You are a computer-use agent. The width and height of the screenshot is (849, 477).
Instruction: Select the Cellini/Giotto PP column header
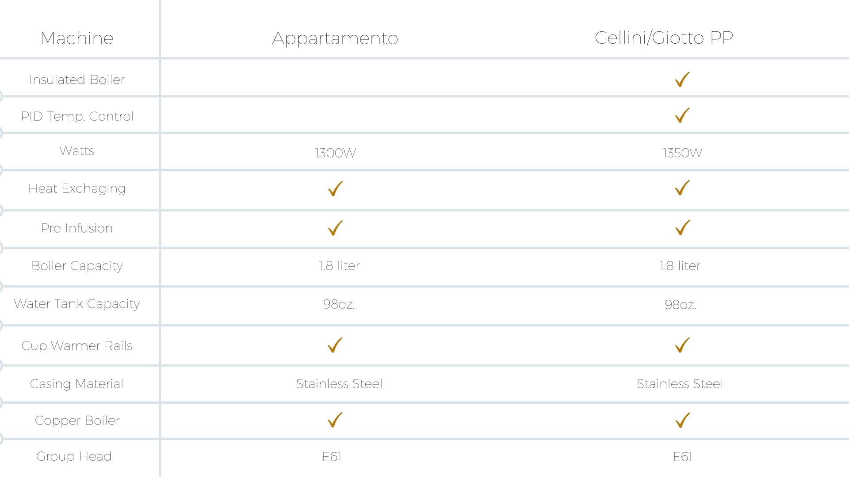click(x=664, y=38)
